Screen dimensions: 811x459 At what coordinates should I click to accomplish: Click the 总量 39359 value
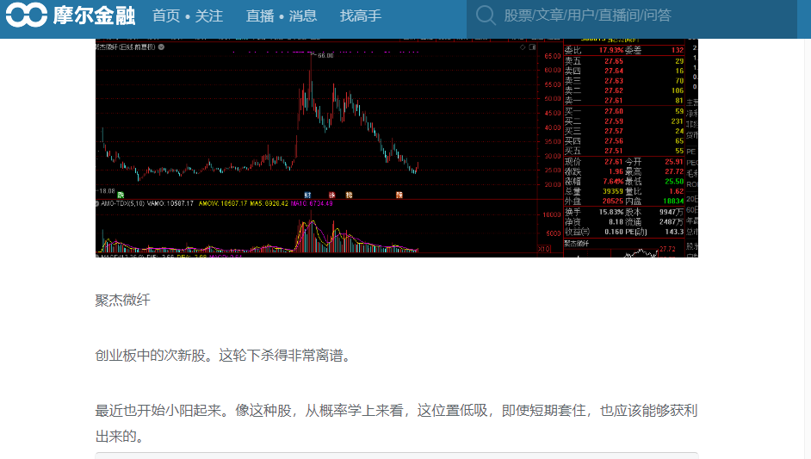point(613,191)
